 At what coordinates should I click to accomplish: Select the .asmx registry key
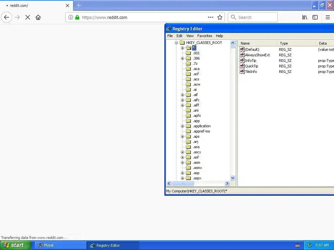[197, 168]
